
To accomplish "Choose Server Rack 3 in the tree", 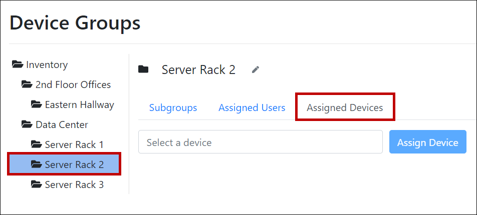I will pos(74,184).
